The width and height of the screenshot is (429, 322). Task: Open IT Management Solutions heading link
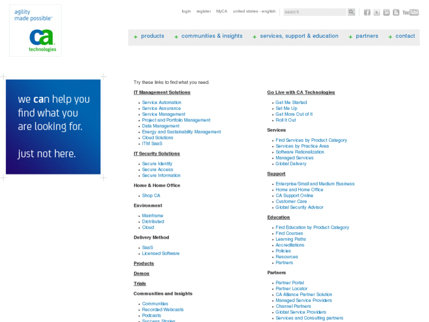point(162,92)
